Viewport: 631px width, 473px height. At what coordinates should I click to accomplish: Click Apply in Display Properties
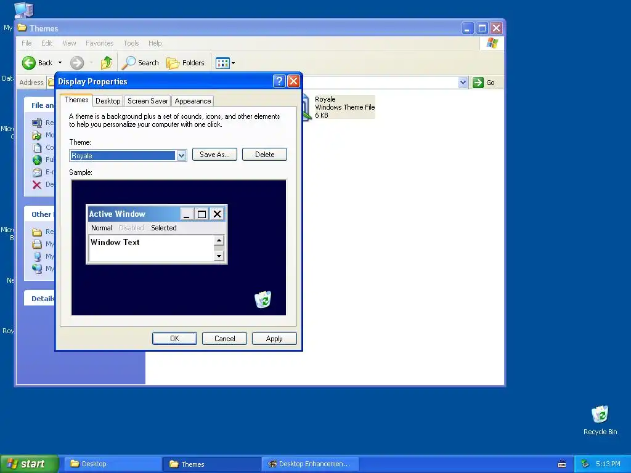274,339
